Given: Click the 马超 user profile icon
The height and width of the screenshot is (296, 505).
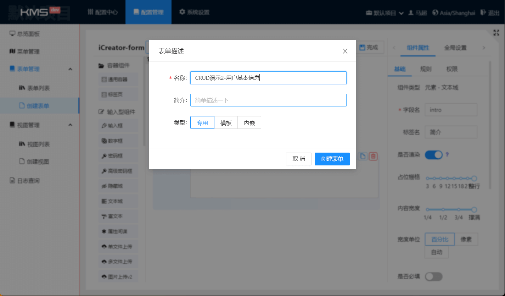Looking at the screenshot, I should (x=411, y=12).
